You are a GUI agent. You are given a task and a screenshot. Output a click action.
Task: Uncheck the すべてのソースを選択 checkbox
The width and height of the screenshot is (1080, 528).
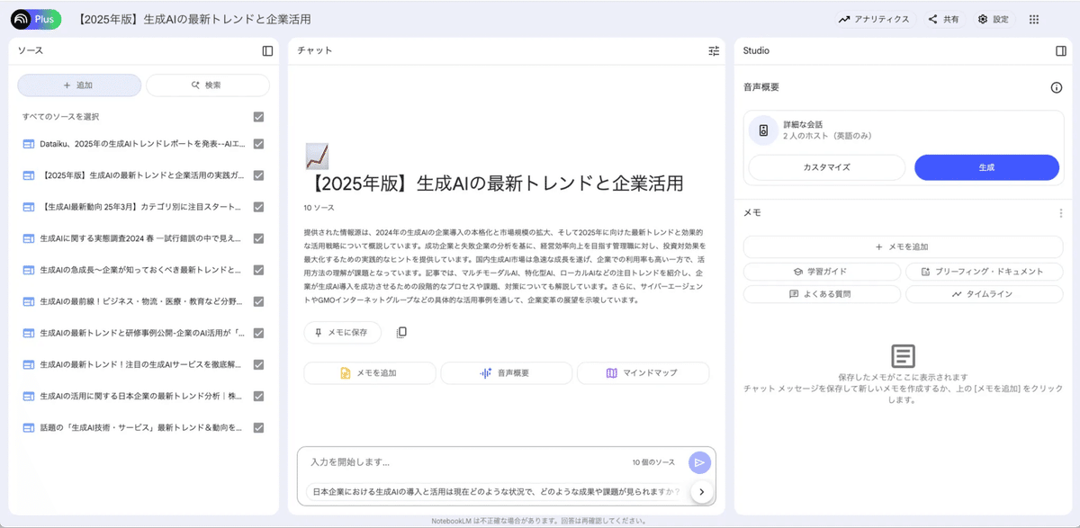[x=257, y=116]
